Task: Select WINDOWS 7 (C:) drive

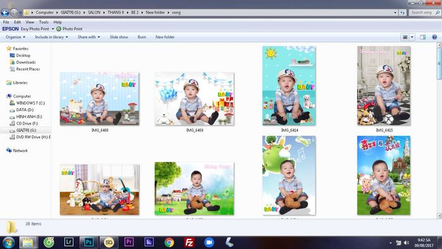Action: 30,103
